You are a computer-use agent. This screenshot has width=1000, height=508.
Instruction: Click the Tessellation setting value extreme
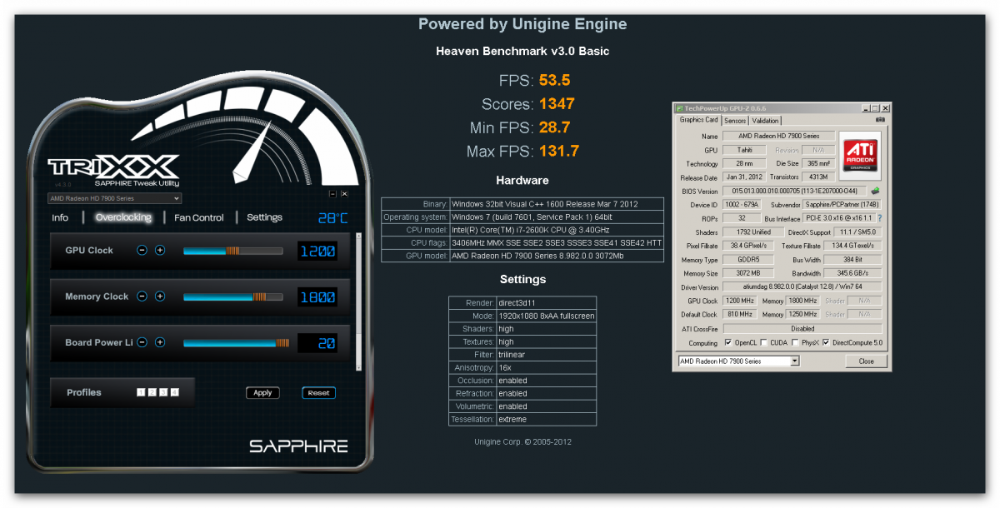point(546,419)
